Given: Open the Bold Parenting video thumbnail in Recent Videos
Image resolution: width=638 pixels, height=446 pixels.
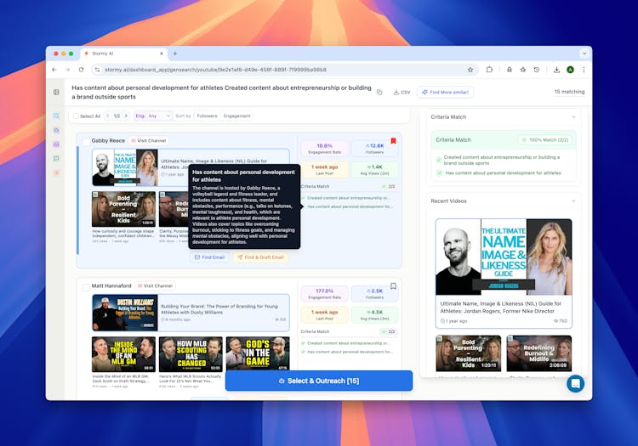Looking at the screenshot, I should point(469,353).
